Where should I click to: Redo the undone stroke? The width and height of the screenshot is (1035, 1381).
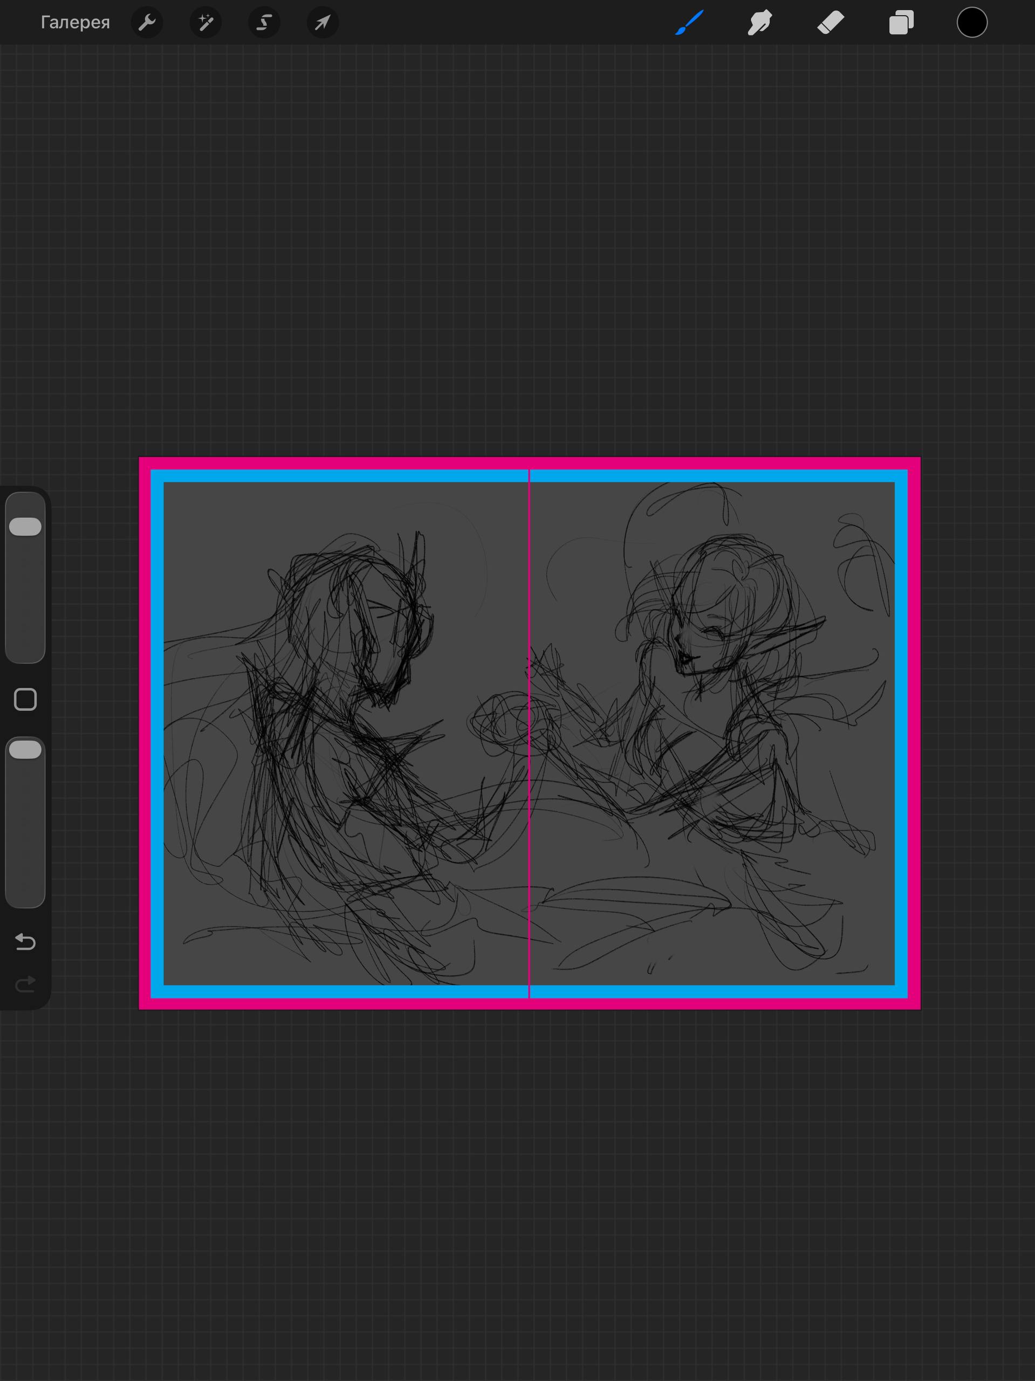click(25, 985)
